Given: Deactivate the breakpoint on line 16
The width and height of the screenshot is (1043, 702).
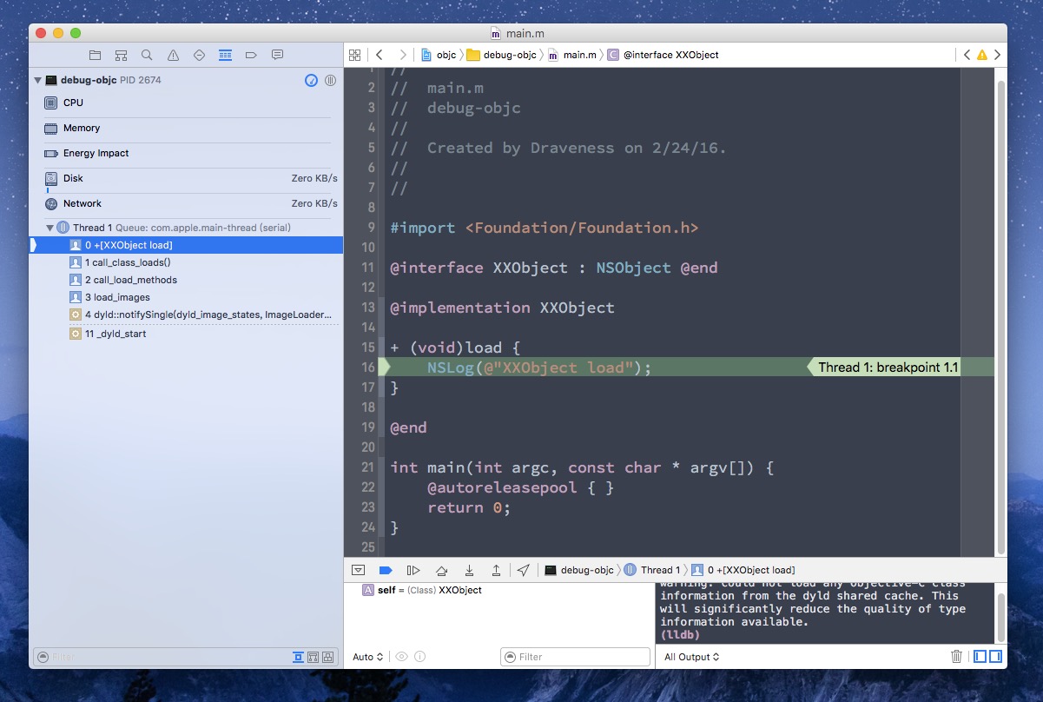Looking at the screenshot, I should pyautogui.click(x=385, y=367).
